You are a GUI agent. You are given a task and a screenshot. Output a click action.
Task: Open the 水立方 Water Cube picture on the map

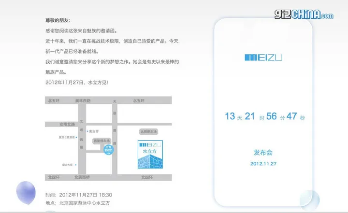pos(150,154)
